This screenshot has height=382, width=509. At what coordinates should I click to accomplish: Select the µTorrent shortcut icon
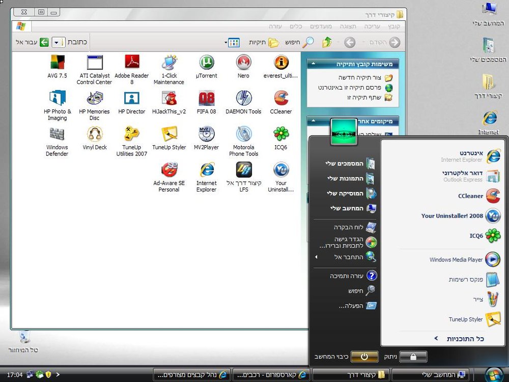click(207, 67)
